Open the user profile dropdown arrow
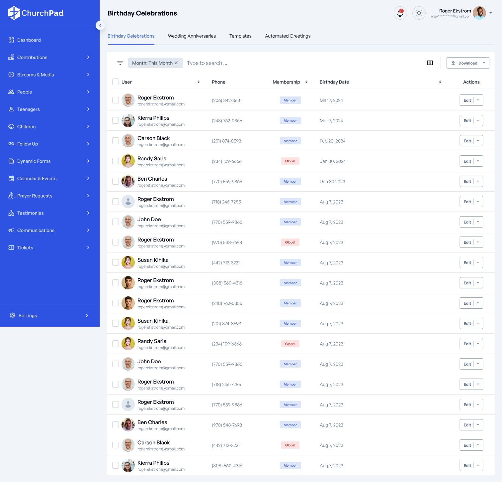The image size is (502, 482). 491,13
